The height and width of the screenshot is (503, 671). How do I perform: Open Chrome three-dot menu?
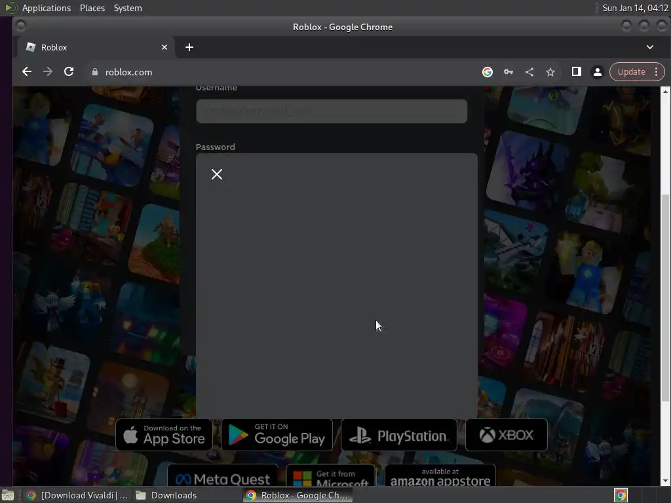pyautogui.click(x=656, y=72)
